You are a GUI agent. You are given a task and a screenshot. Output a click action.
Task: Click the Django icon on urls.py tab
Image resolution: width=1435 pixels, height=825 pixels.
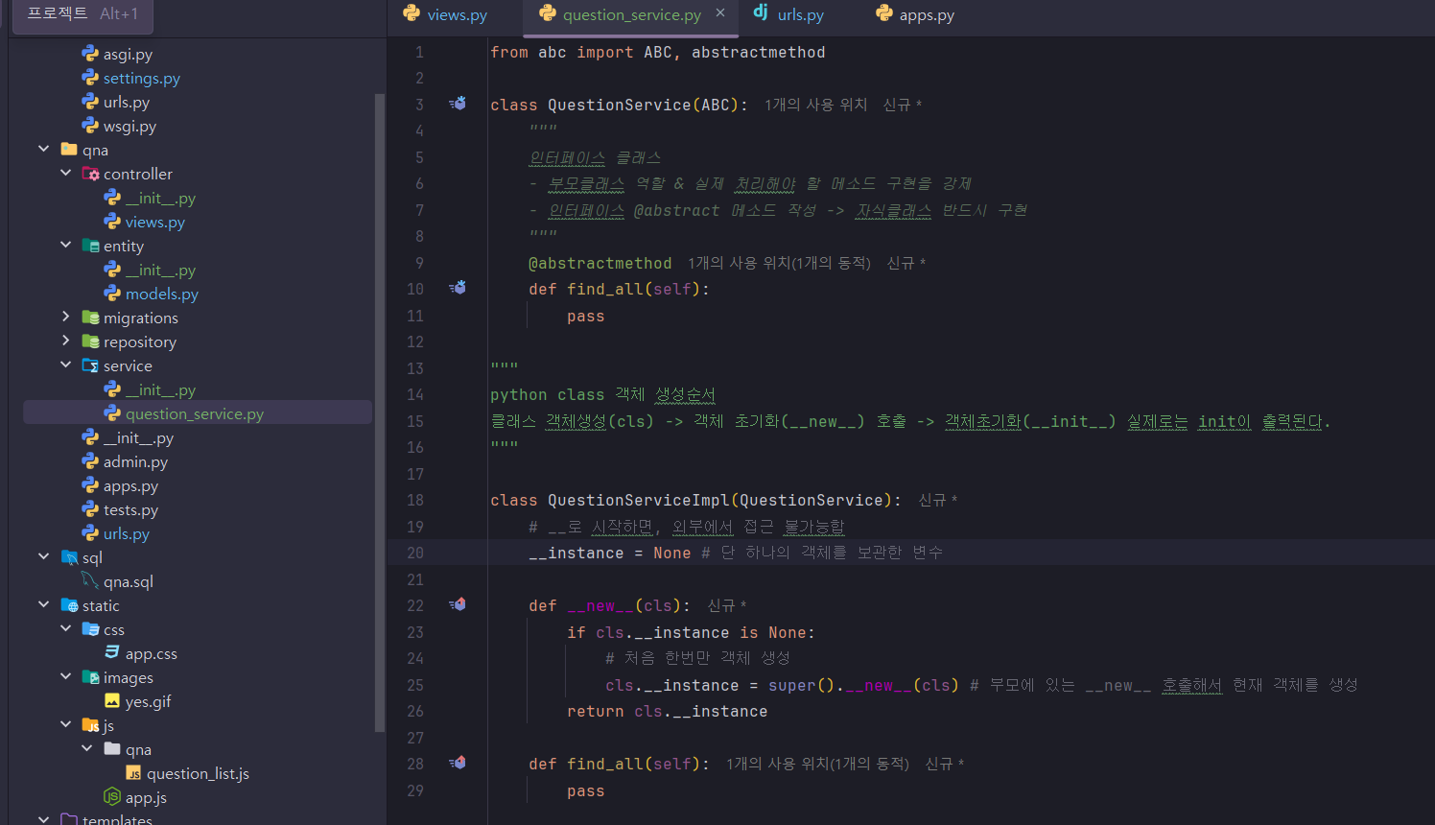761,12
